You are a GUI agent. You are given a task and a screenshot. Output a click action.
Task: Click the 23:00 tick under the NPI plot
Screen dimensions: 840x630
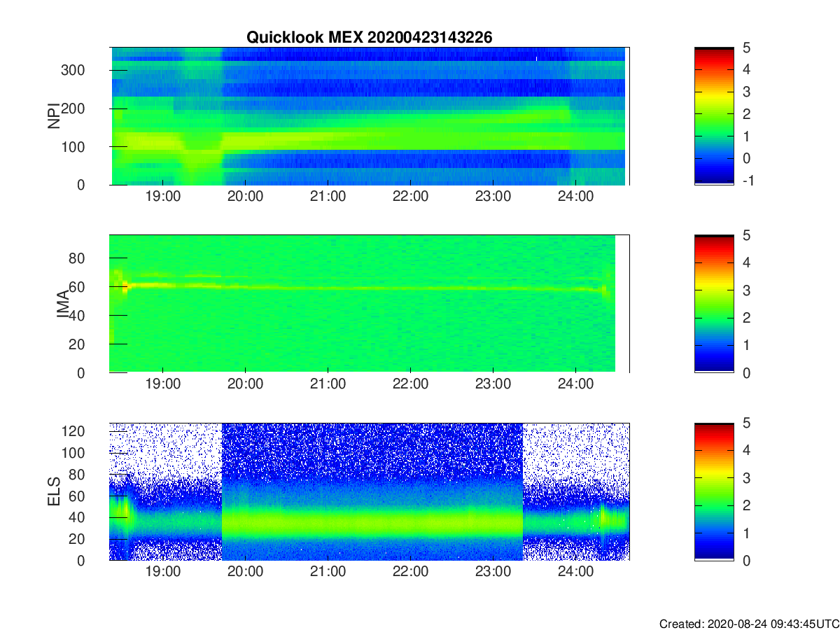(x=493, y=197)
